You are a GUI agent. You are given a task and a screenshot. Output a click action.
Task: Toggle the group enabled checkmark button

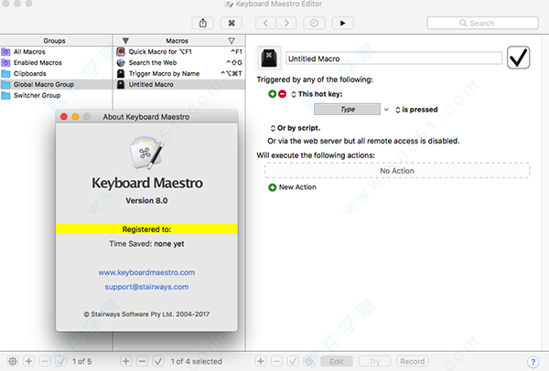tap(61, 361)
